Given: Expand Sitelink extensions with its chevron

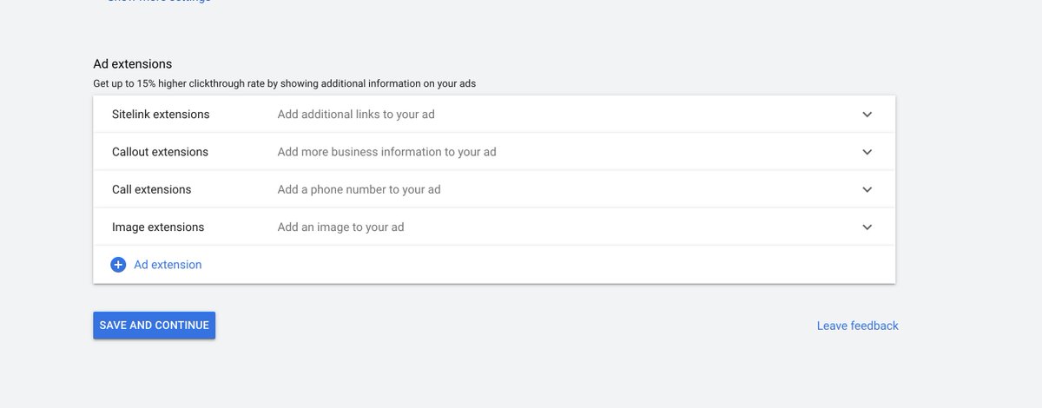Looking at the screenshot, I should click(867, 115).
